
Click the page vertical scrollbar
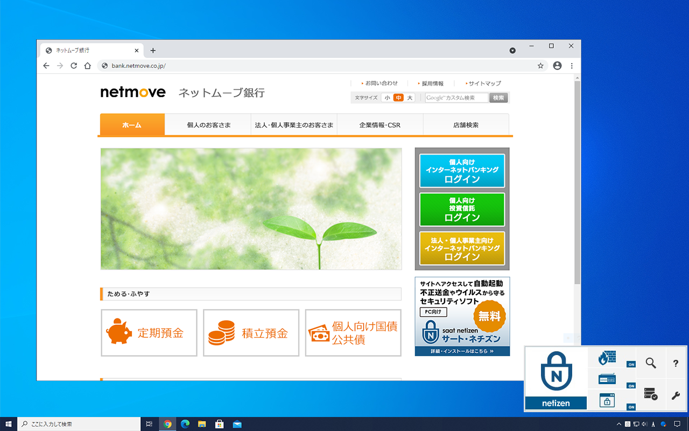point(577,183)
